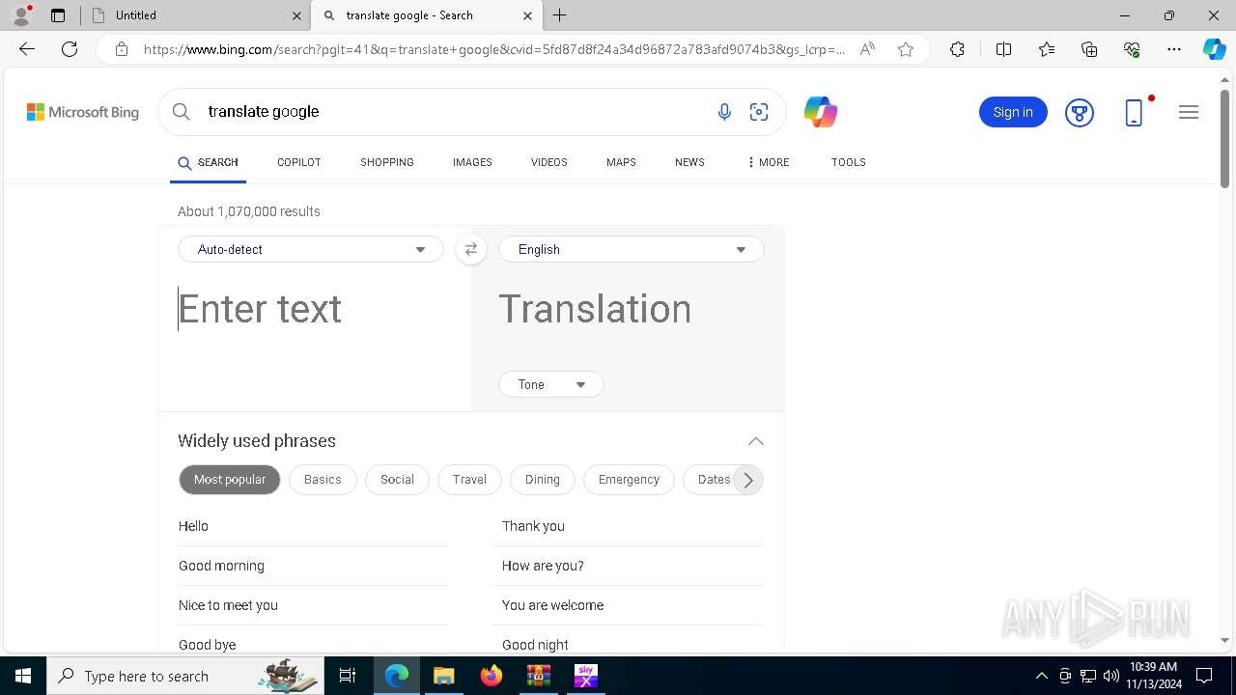The image size is (1236, 695).
Task: Open Bing hamburger menu
Action: point(1189,112)
